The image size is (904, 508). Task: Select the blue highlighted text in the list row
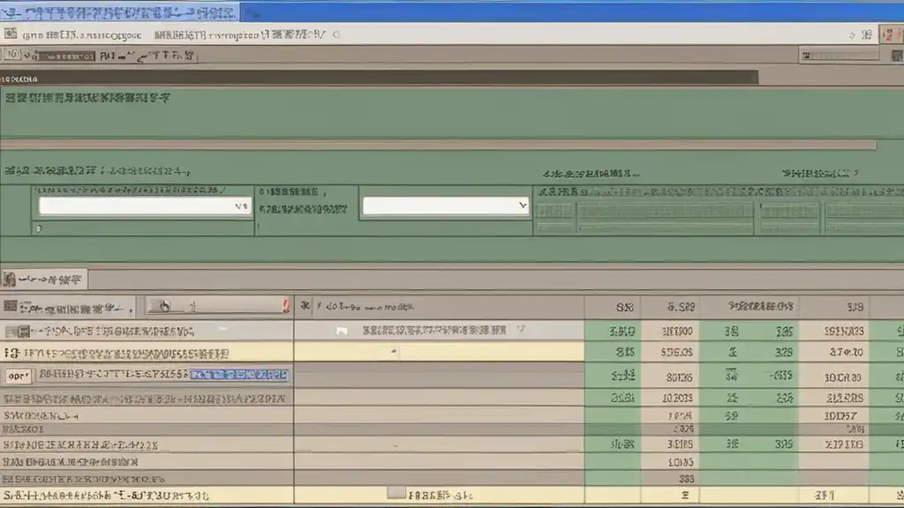239,375
